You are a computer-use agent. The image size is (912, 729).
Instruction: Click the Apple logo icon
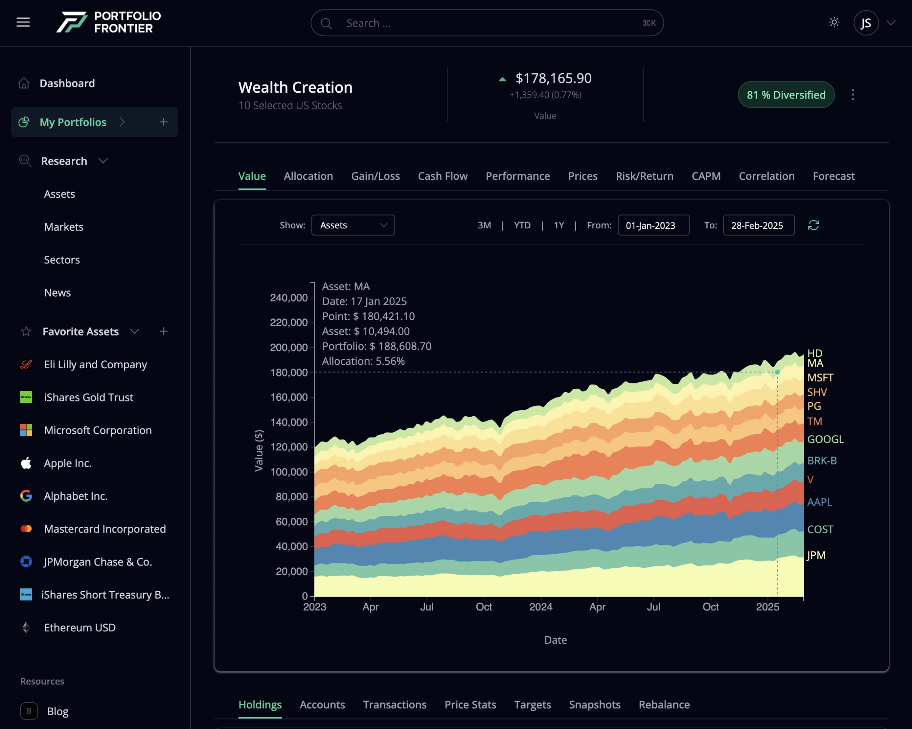[x=26, y=463]
